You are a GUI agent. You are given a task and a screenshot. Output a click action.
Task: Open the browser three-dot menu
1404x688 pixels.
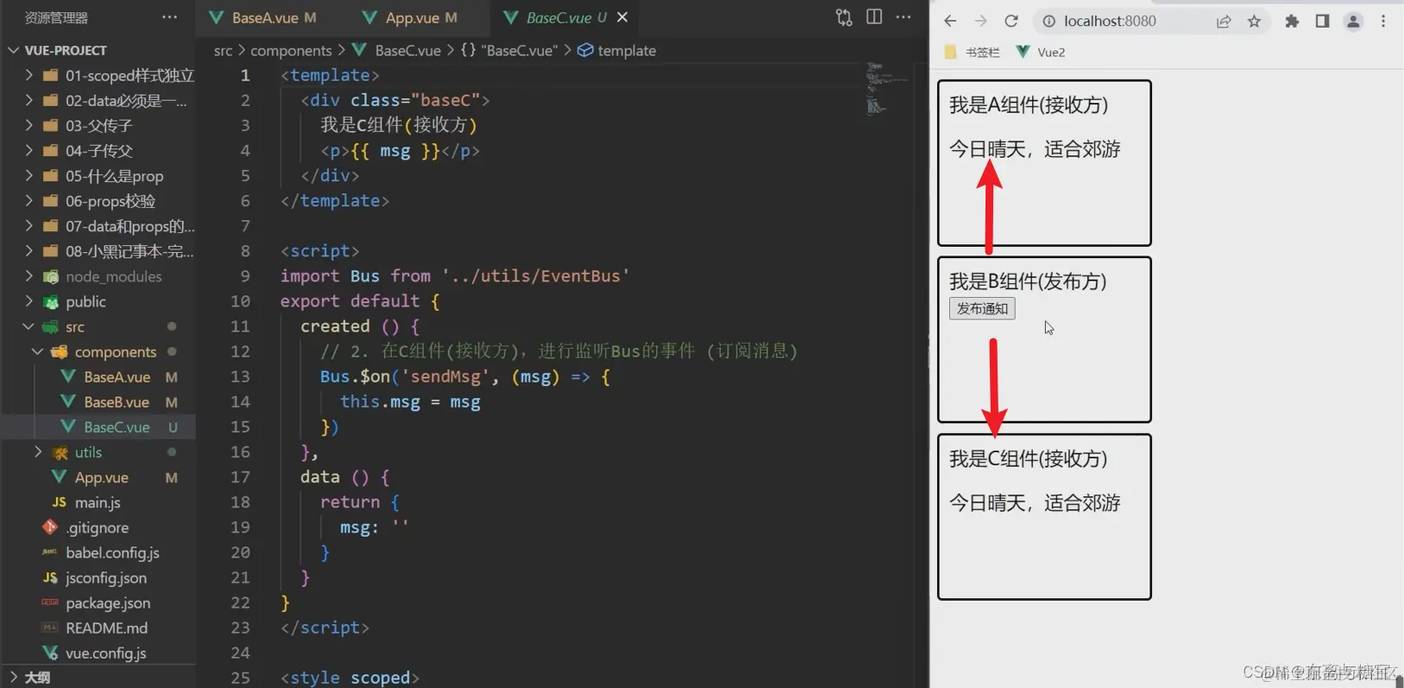pos(1383,21)
